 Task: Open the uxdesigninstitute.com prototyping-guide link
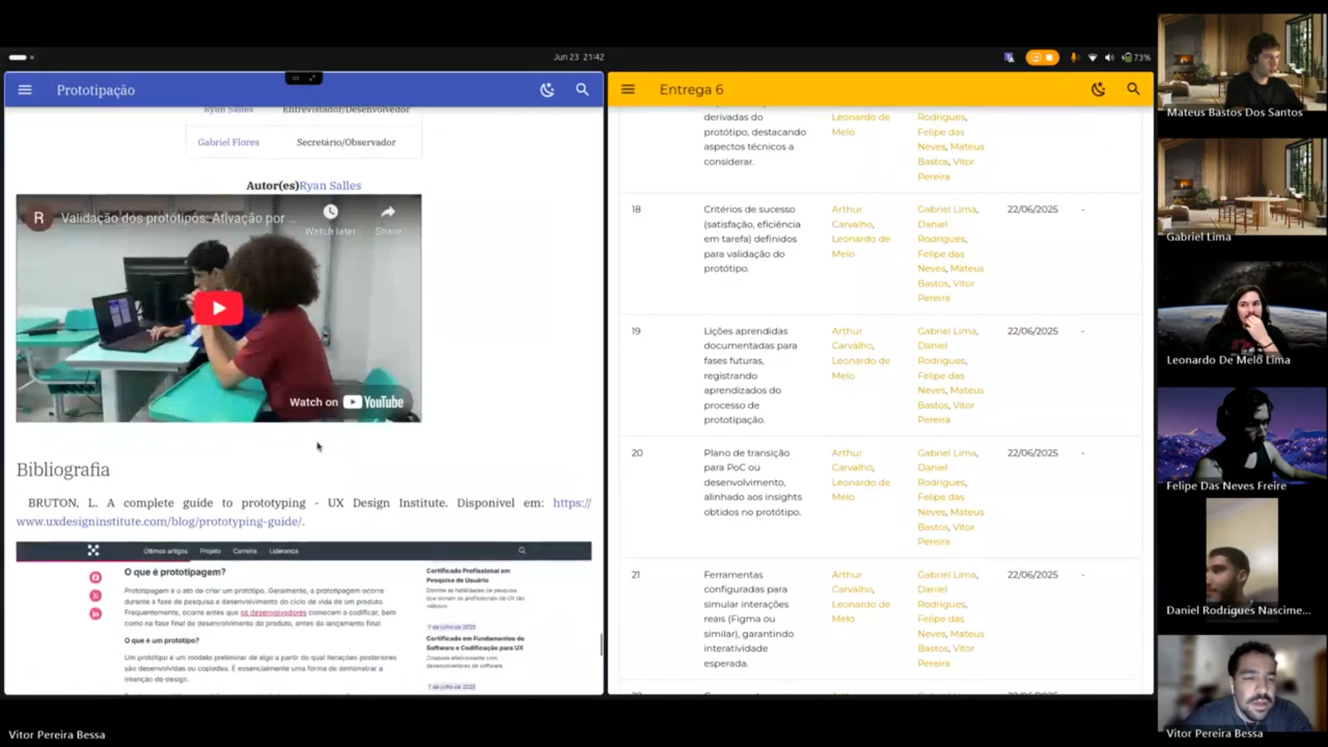click(x=304, y=512)
